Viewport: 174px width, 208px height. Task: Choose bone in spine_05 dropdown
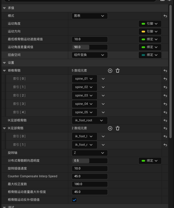(84, 112)
